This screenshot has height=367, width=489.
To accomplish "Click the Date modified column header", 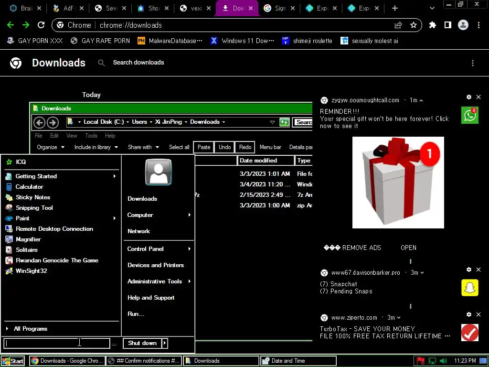I will (265, 161).
